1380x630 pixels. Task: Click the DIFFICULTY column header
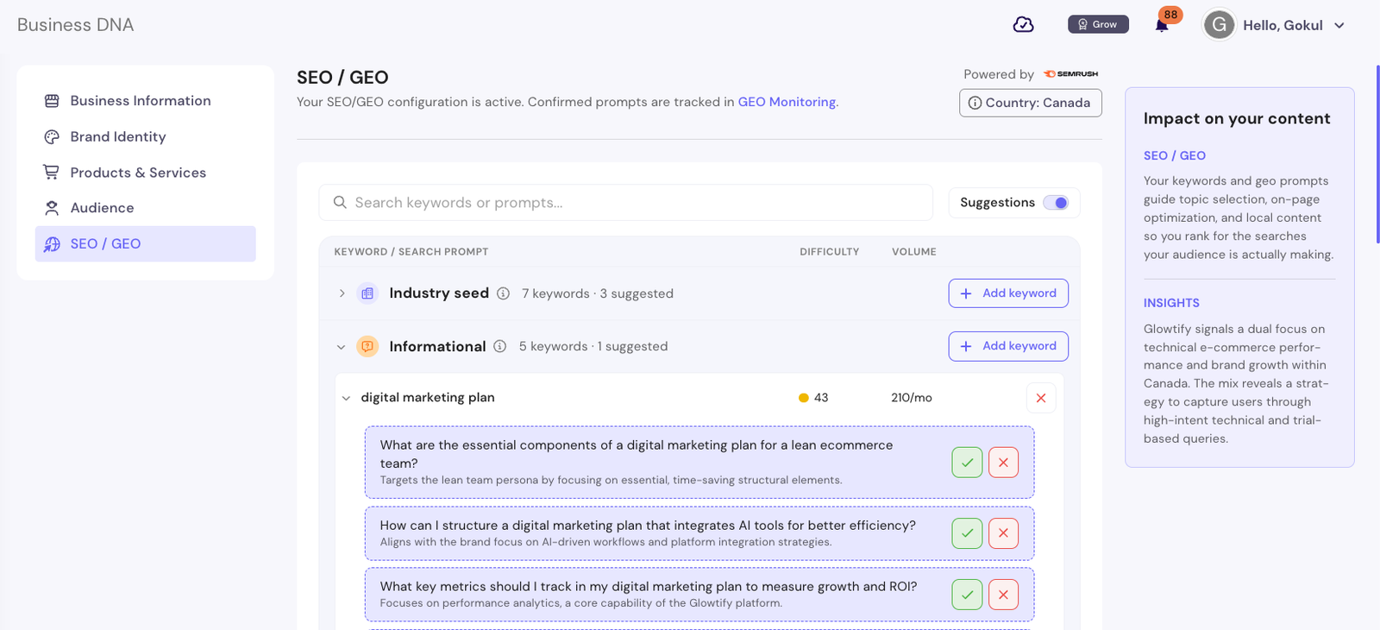[x=829, y=252]
